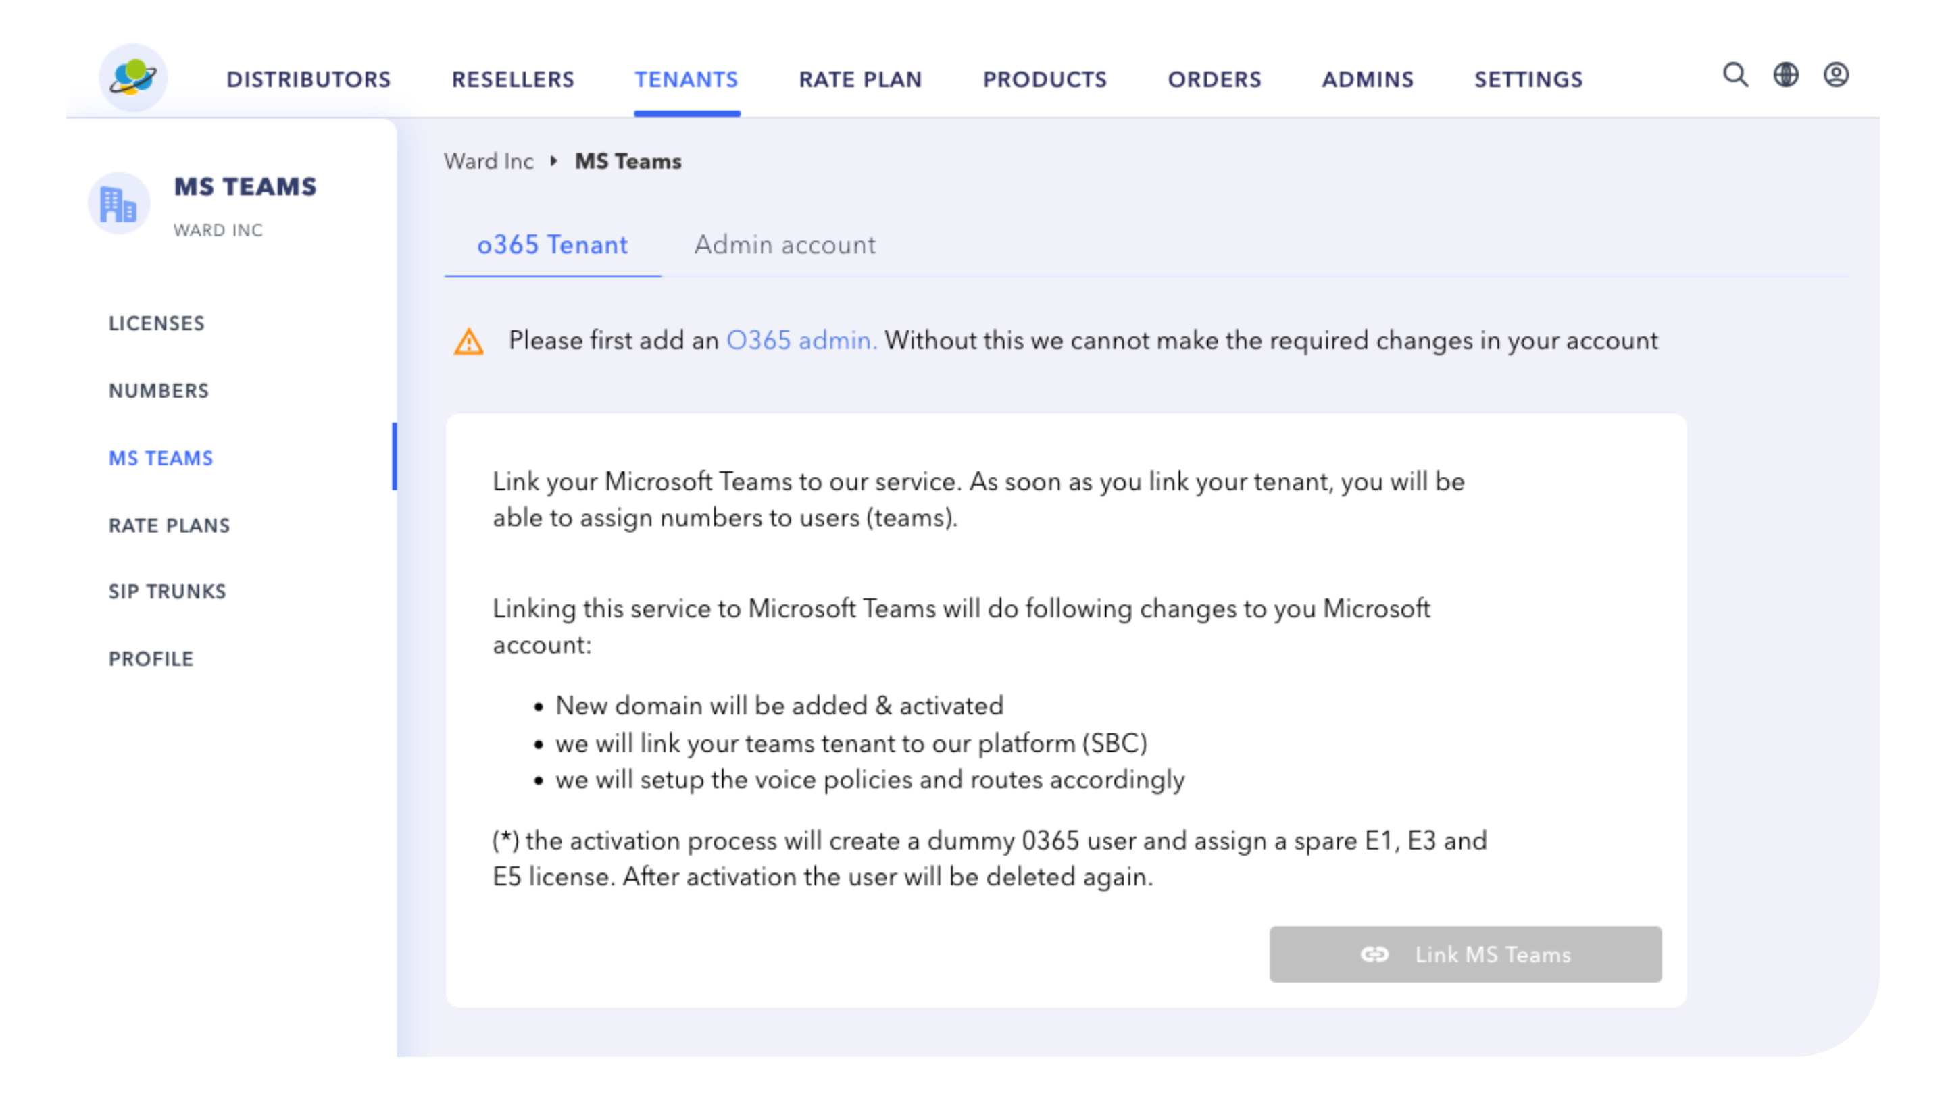The image size is (1946, 1094).
Task: Open the O365 admin link
Action: click(801, 340)
